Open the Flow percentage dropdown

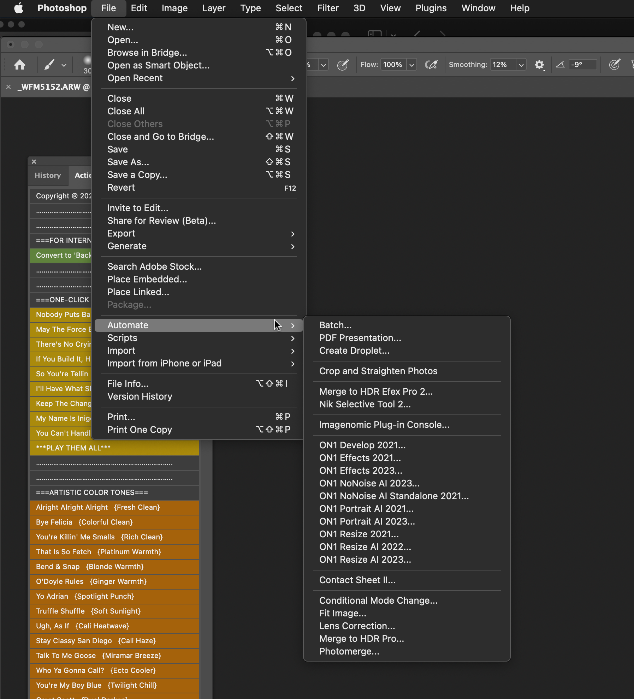[411, 65]
